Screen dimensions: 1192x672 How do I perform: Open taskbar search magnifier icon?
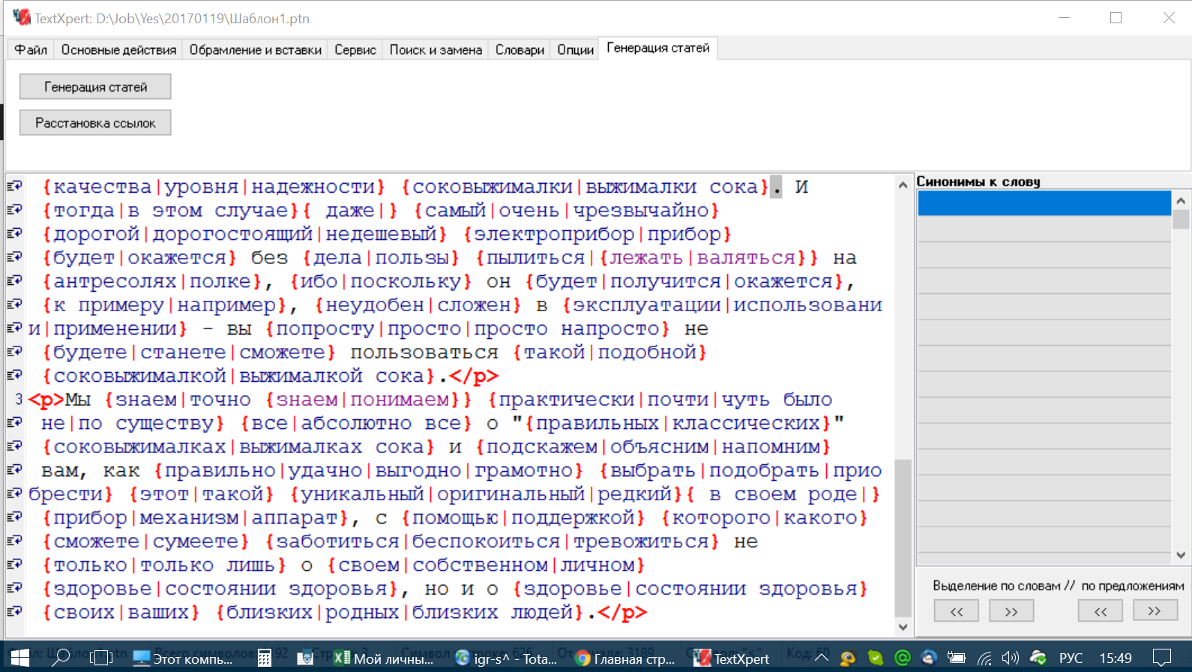(61, 658)
